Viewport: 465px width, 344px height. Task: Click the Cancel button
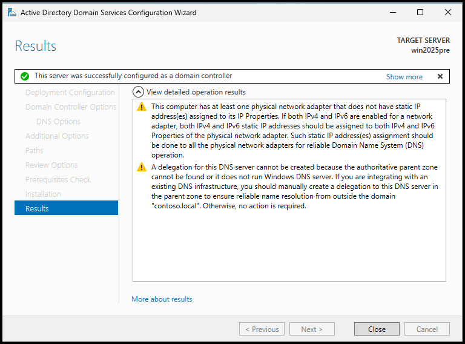[x=426, y=329]
